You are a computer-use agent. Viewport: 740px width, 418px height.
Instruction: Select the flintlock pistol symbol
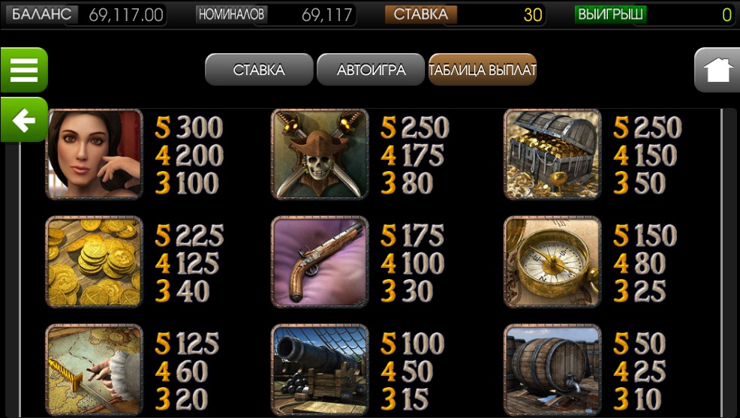pos(320,261)
